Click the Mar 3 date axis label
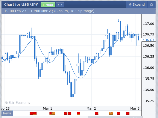Screen dimensions: 158x118 click(135, 109)
